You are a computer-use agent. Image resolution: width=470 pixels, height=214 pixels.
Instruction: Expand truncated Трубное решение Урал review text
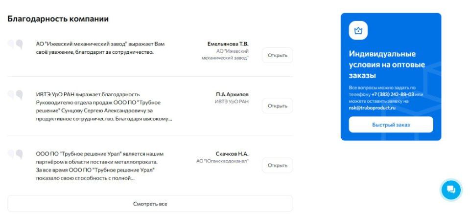coord(100,166)
